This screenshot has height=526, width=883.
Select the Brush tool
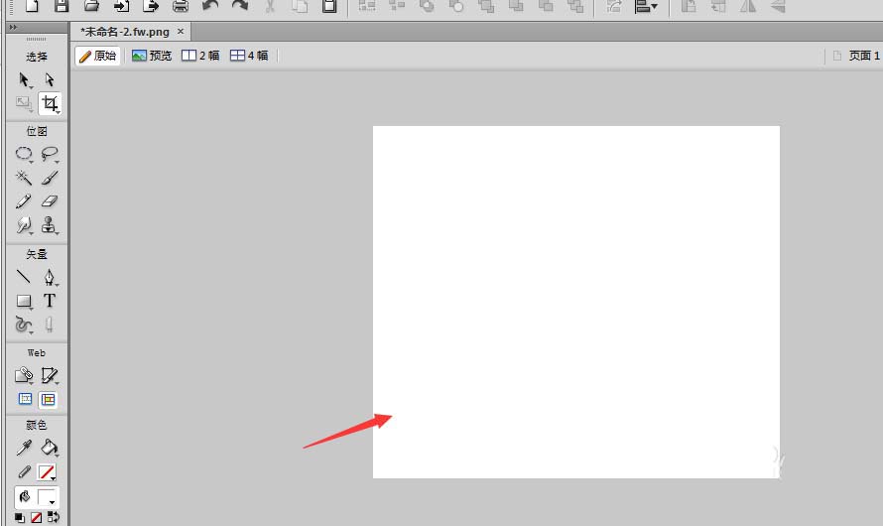tap(50, 178)
